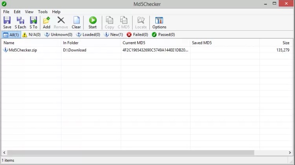The height and width of the screenshot is (165, 295).
Task: Toggle the N/A(0) filter
Action: point(31,35)
